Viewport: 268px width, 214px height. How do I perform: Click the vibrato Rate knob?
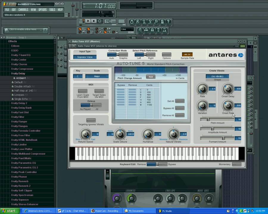coord(202,89)
